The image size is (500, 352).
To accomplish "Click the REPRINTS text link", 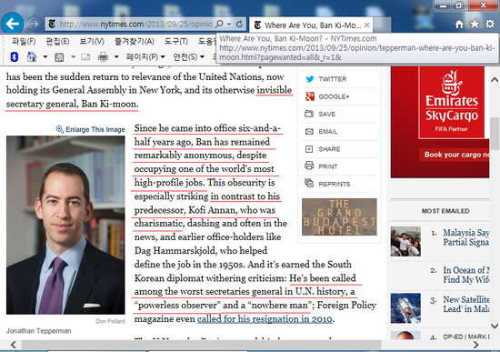I will (335, 184).
